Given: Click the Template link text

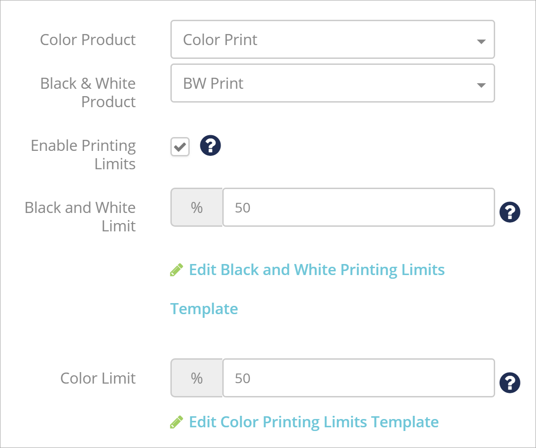Looking at the screenshot, I should (204, 309).
